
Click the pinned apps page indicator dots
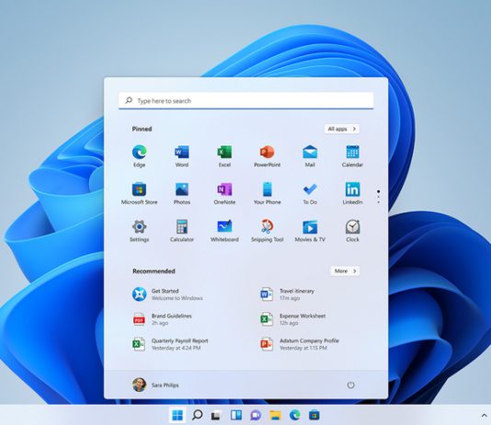pyautogui.click(x=379, y=197)
